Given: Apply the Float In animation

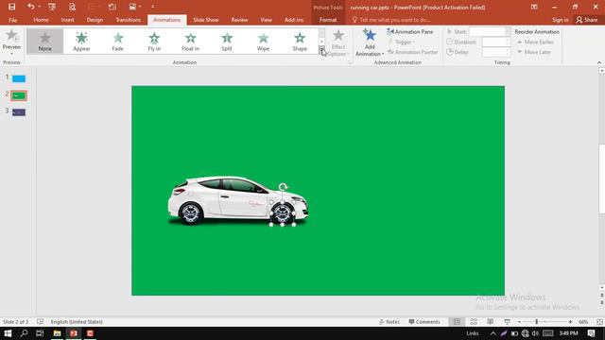Looking at the screenshot, I should [190, 41].
